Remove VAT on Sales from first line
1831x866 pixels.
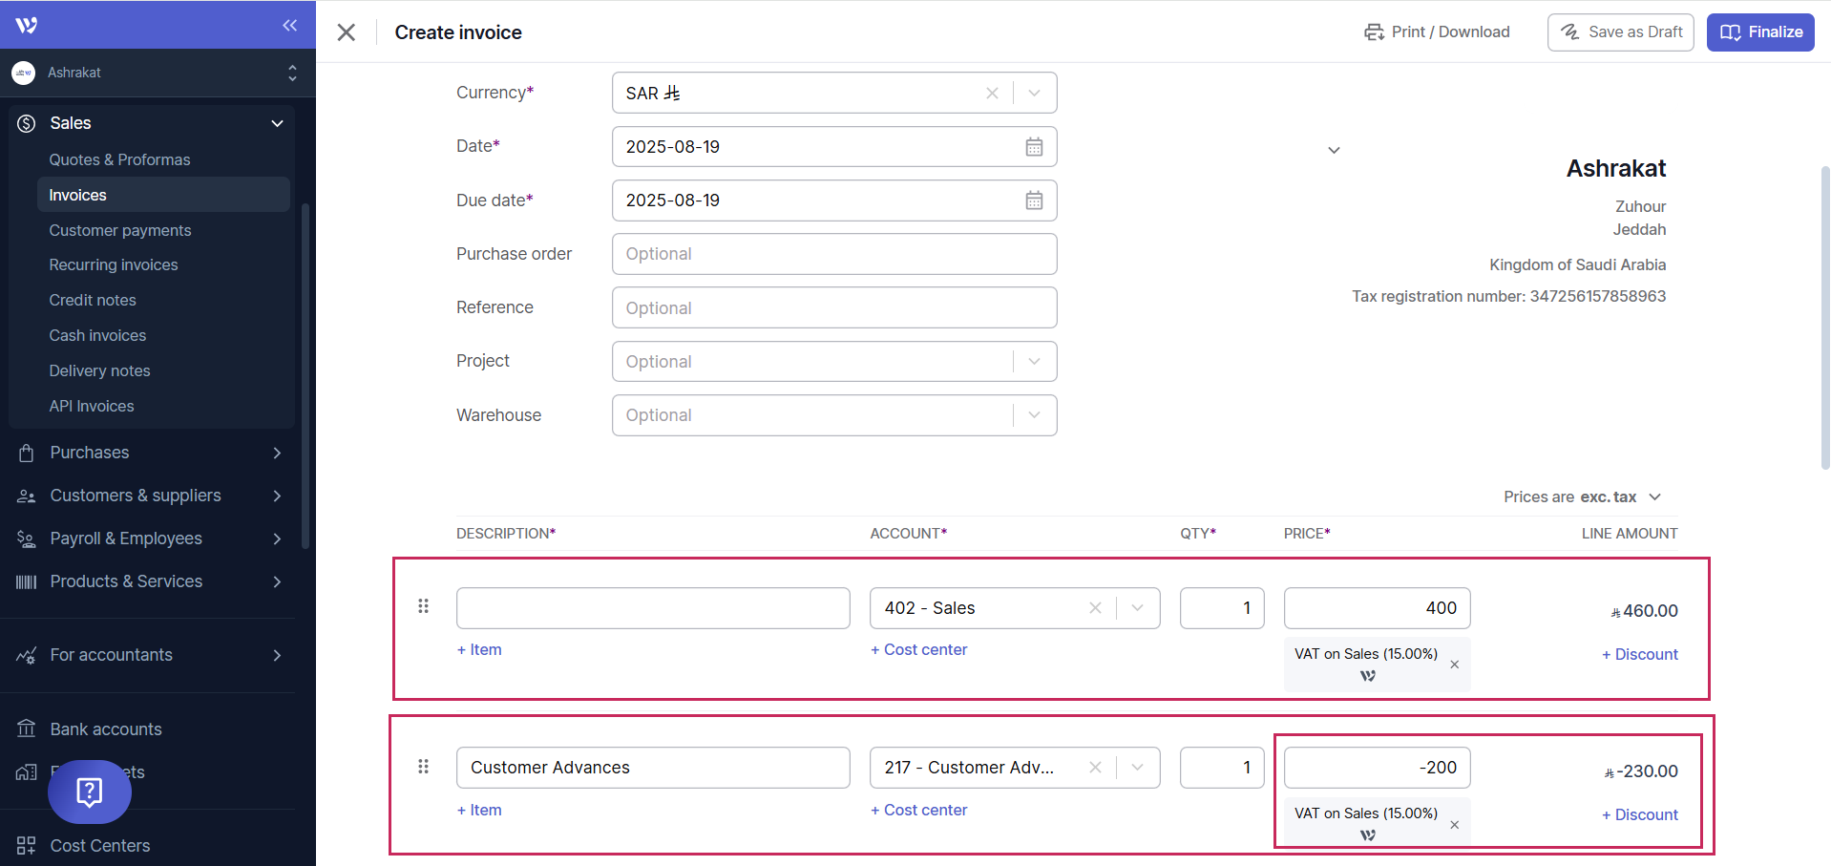pos(1454,665)
